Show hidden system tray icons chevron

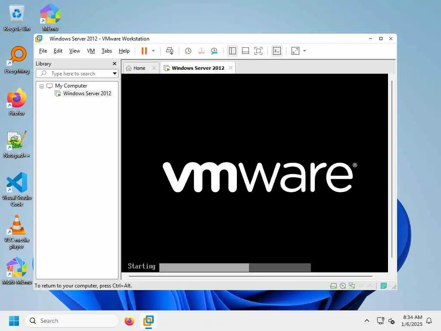tap(367, 321)
